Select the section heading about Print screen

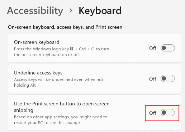(x=65, y=27)
